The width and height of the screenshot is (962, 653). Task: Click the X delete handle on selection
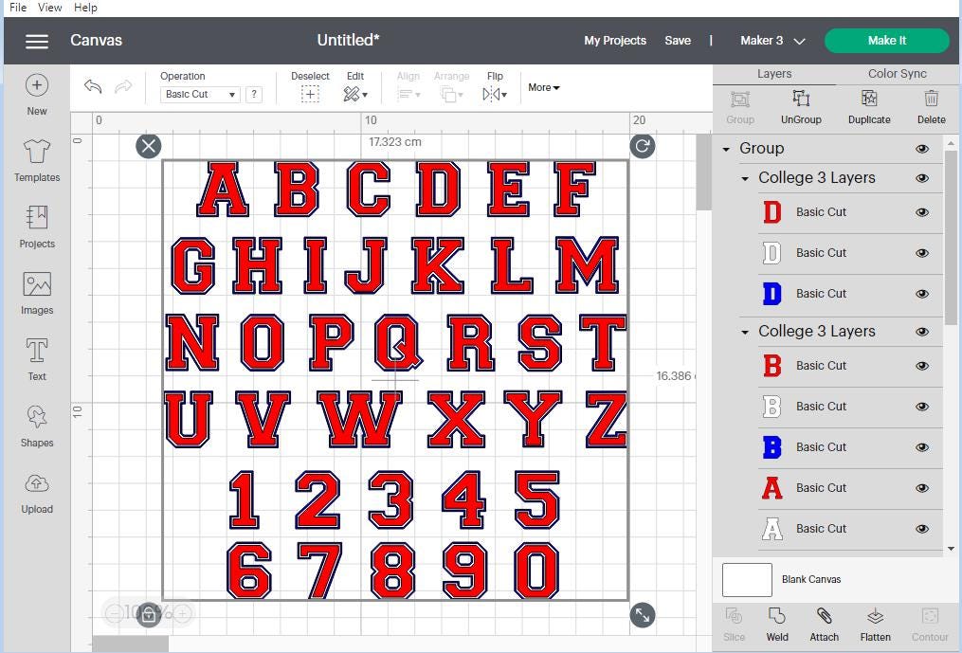[149, 146]
